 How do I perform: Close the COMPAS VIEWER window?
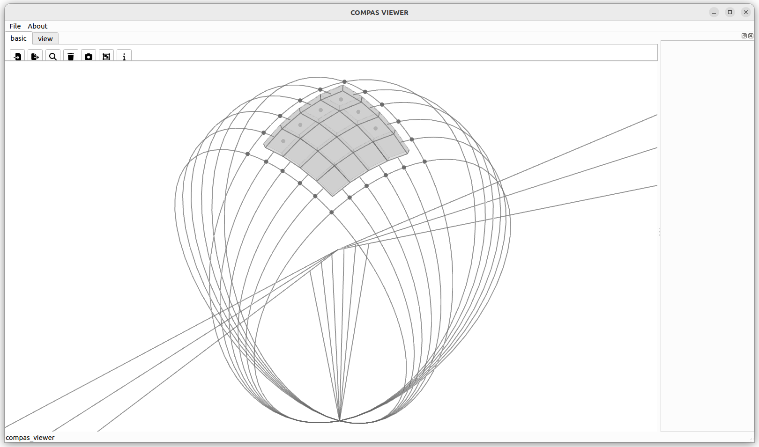pyautogui.click(x=746, y=13)
